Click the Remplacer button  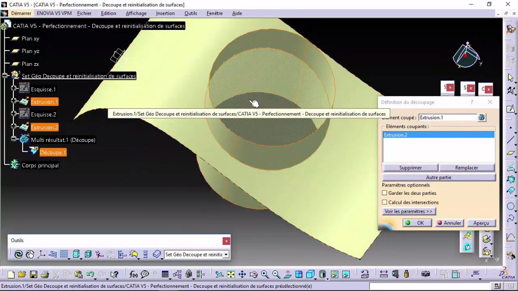click(x=466, y=168)
